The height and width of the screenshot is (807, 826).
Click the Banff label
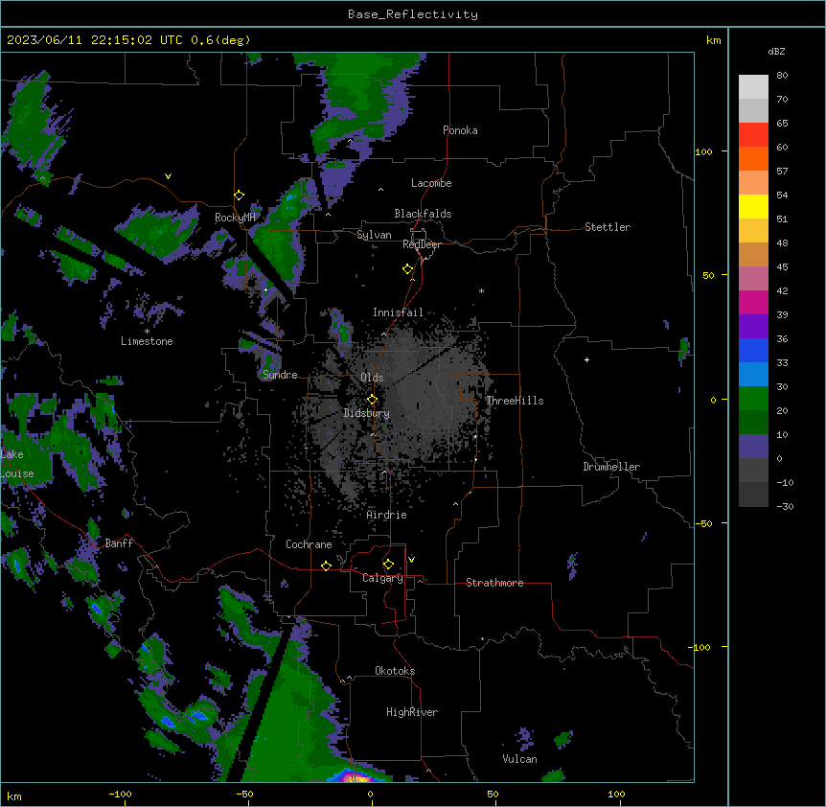pos(119,543)
